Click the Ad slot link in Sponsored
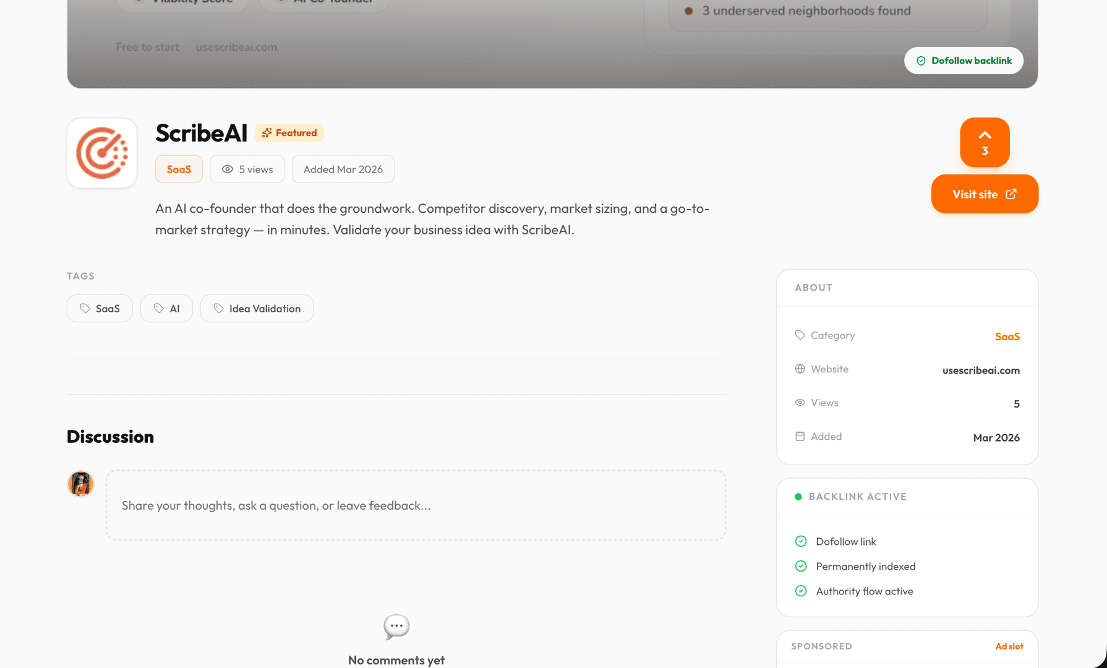The image size is (1107, 668). (x=1009, y=646)
